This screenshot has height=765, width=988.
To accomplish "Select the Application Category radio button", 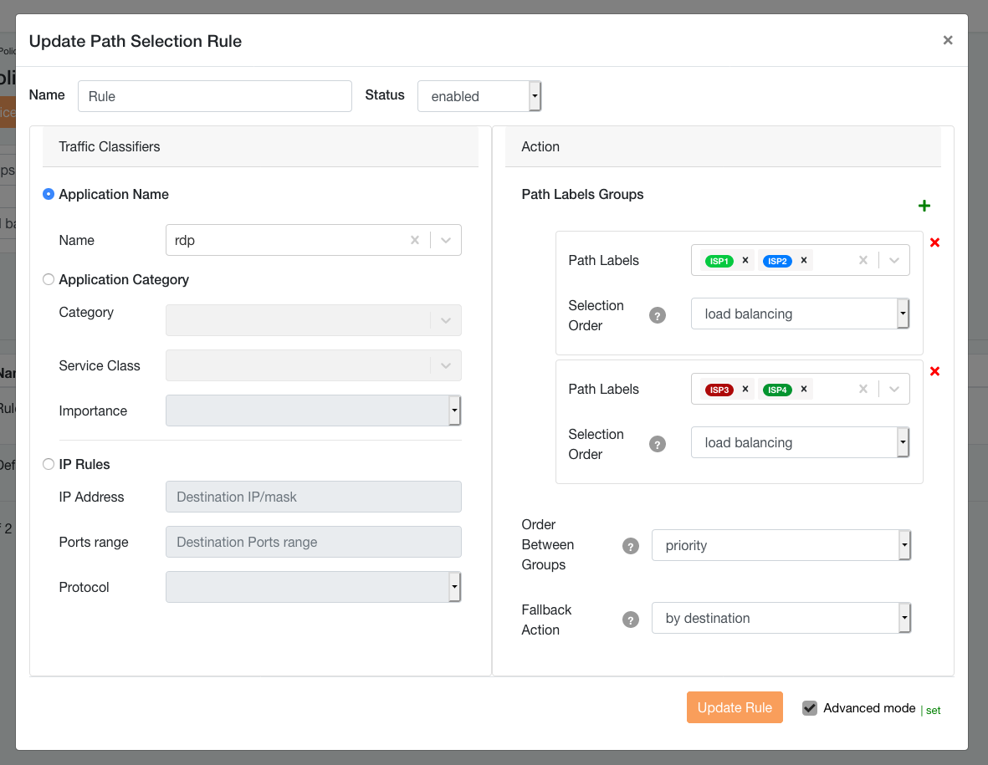I will 49,279.
